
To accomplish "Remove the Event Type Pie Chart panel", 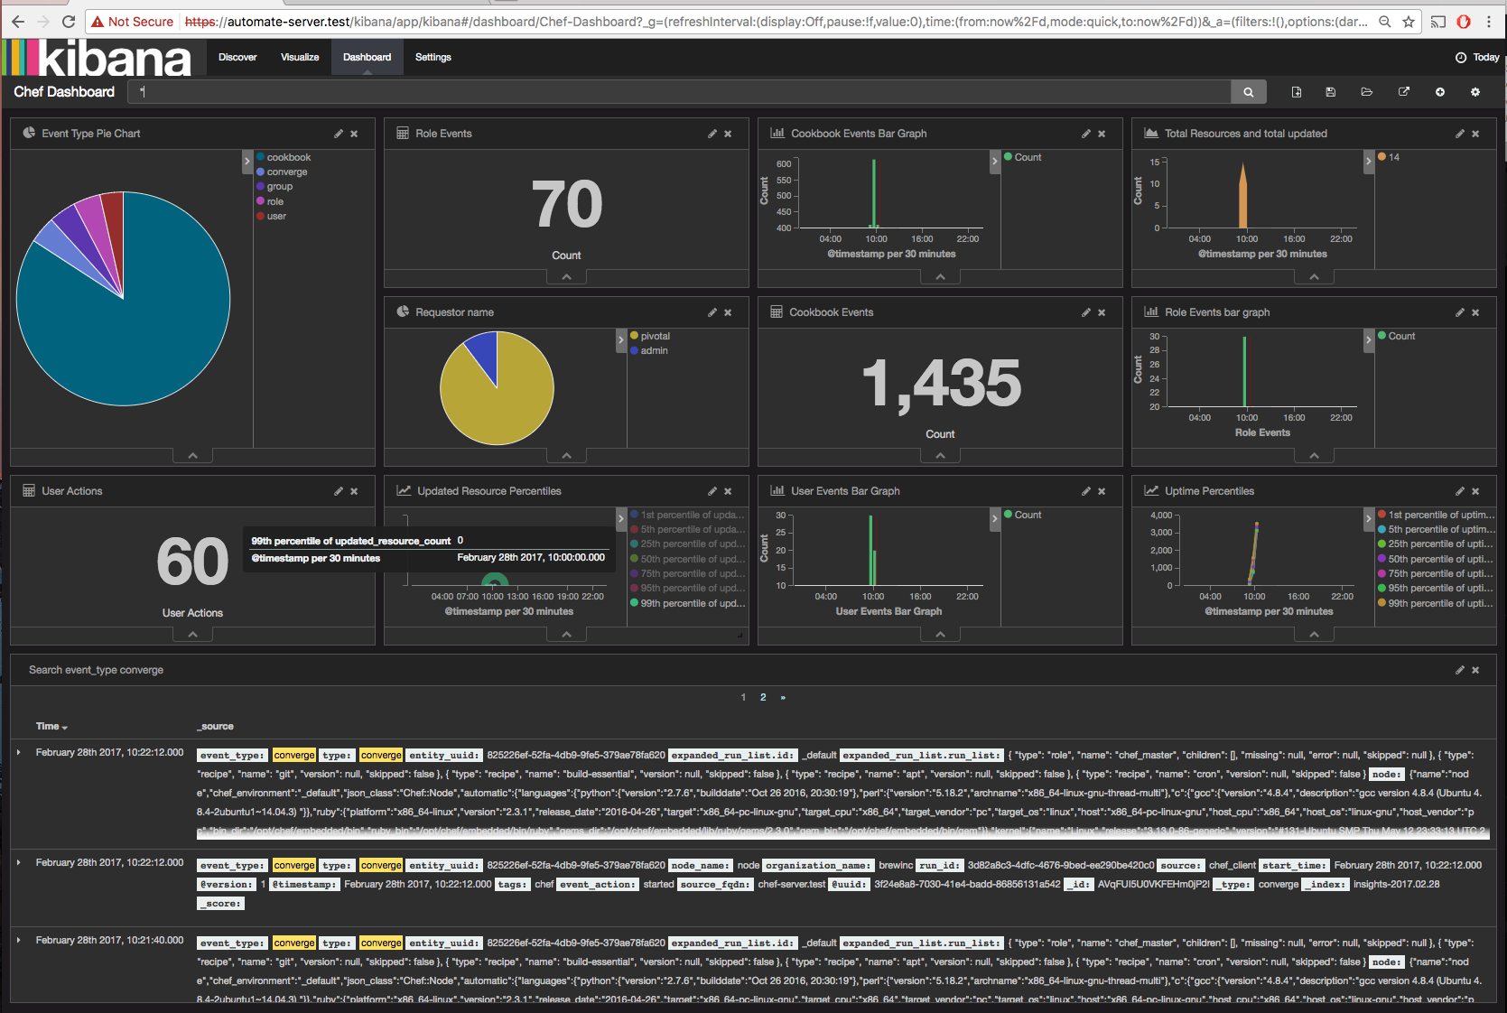I will click(x=354, y=134).
